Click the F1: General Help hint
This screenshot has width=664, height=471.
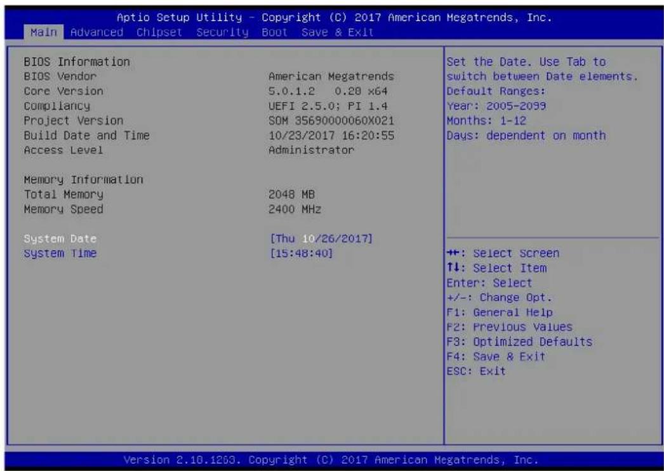(500, 313)
